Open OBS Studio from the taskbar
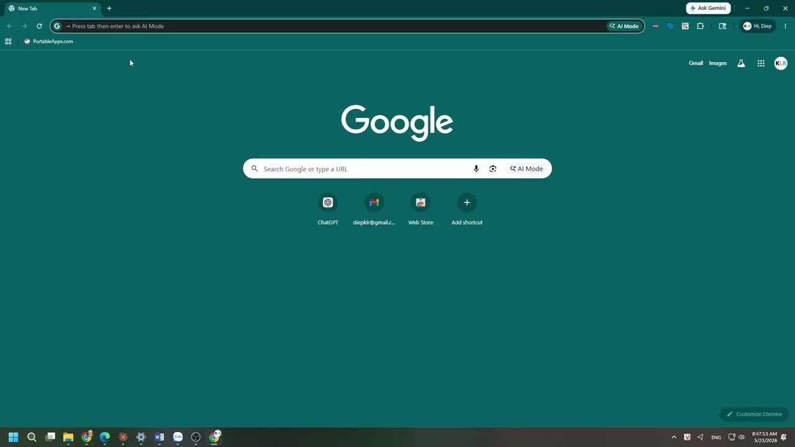The image size is (795, 447). (x=196, y=437)
